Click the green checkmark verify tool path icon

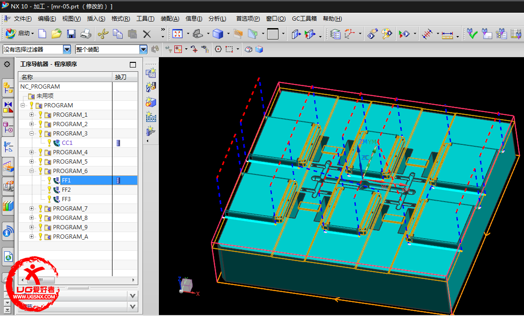pyautogui.click(x=472, y=33)
